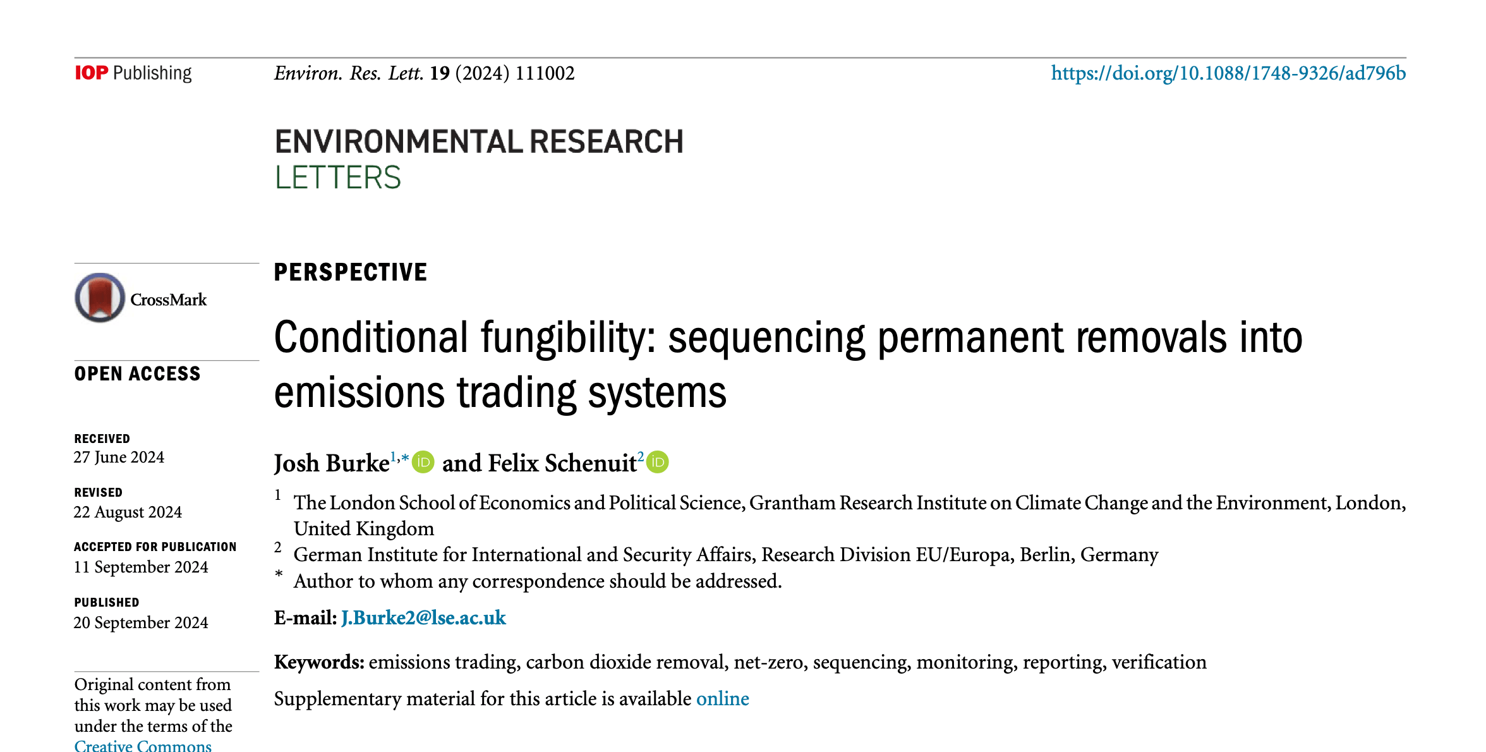Click the J.Burke2@lse.ac.uk email link
1486x752 pixels.
(423, 617)
